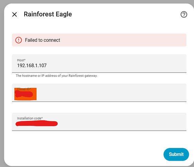Click the "Failed to connect" alert text
The width and height of the screenshot is (194, 167).
[43, 40]
